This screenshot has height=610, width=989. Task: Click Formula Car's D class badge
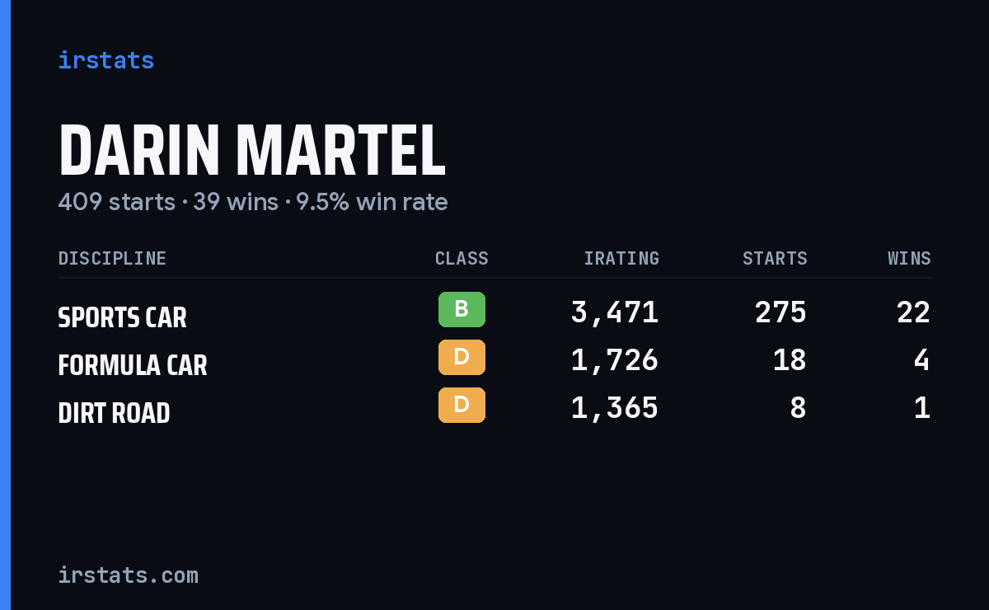coord(462,357)
